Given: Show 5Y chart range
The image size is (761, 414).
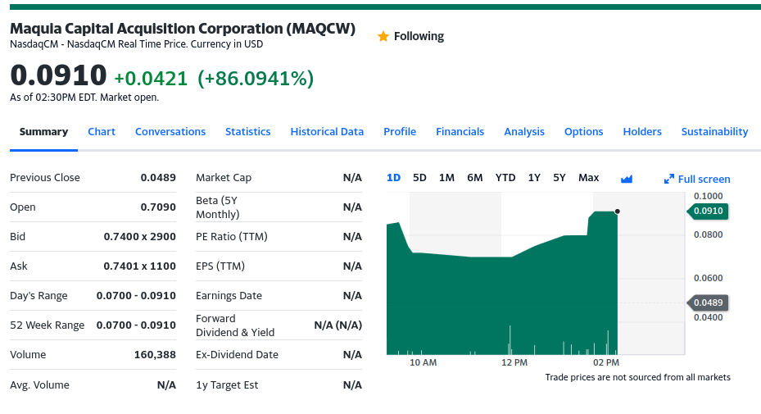Looking at the screenshot, I should 559,178.
